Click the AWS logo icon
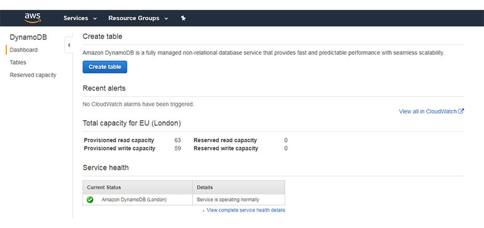484x228 pixels. 32,18
